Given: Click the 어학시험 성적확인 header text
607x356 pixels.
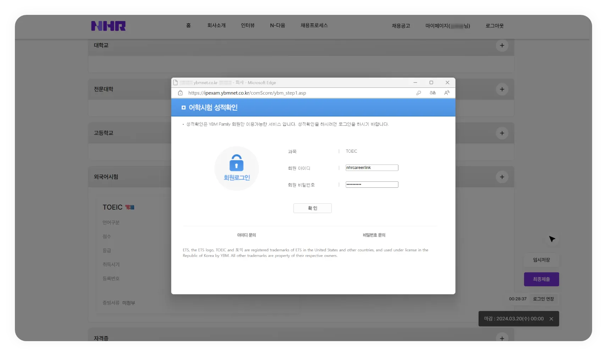Looking at the screenshot, I should click(213, 107).
